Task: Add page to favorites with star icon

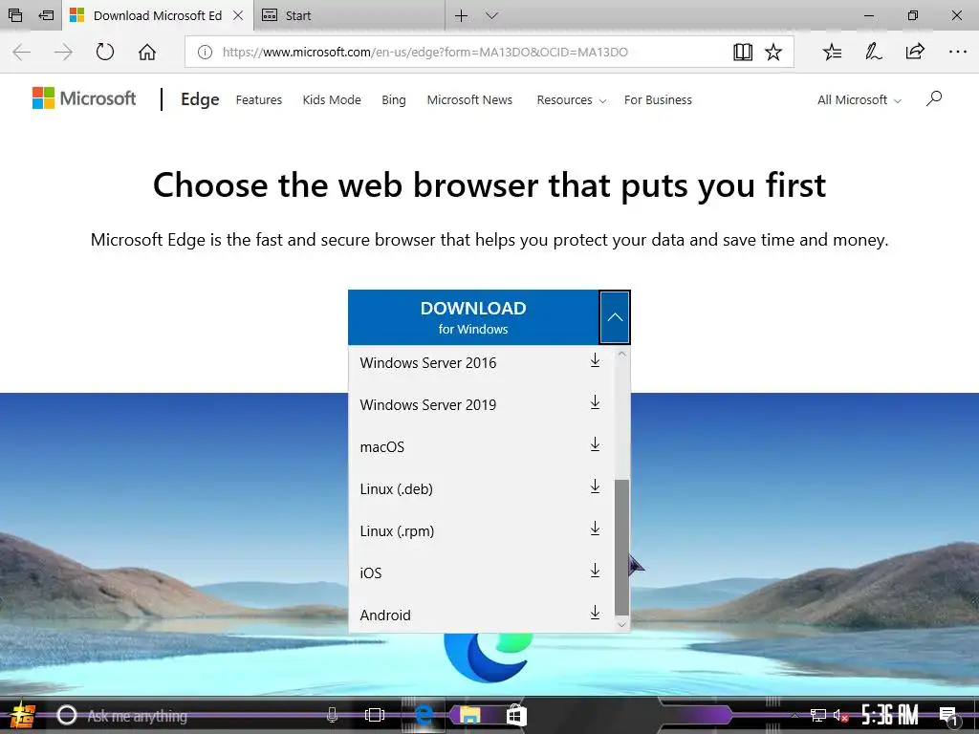Action: tap(773, 52)
